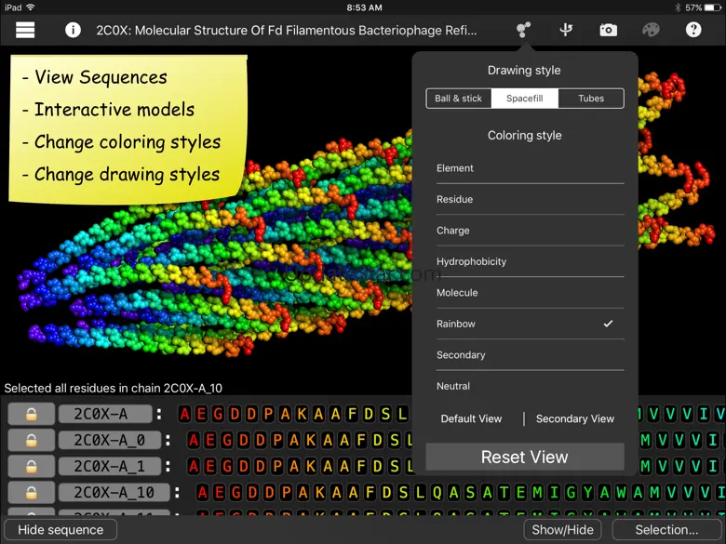The image size is (726, 544).
Task: Open help via the question mark icon
Action: [693, 30]
